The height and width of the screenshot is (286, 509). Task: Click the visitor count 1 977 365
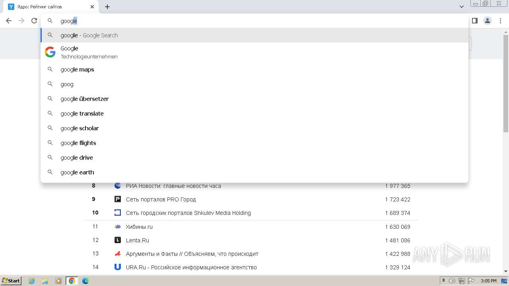[x=398, y=186]
